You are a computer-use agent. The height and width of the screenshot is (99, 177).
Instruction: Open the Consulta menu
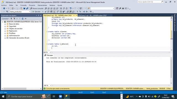click(x=23, y=5)
